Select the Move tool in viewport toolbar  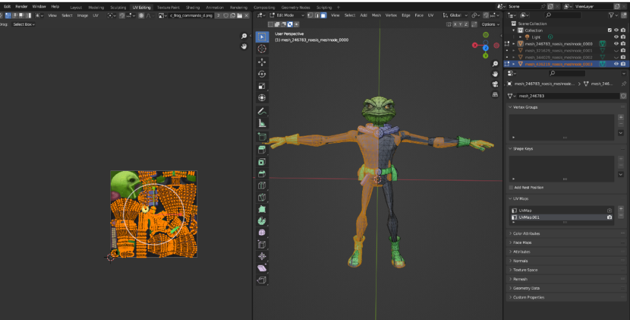point(261,62)
